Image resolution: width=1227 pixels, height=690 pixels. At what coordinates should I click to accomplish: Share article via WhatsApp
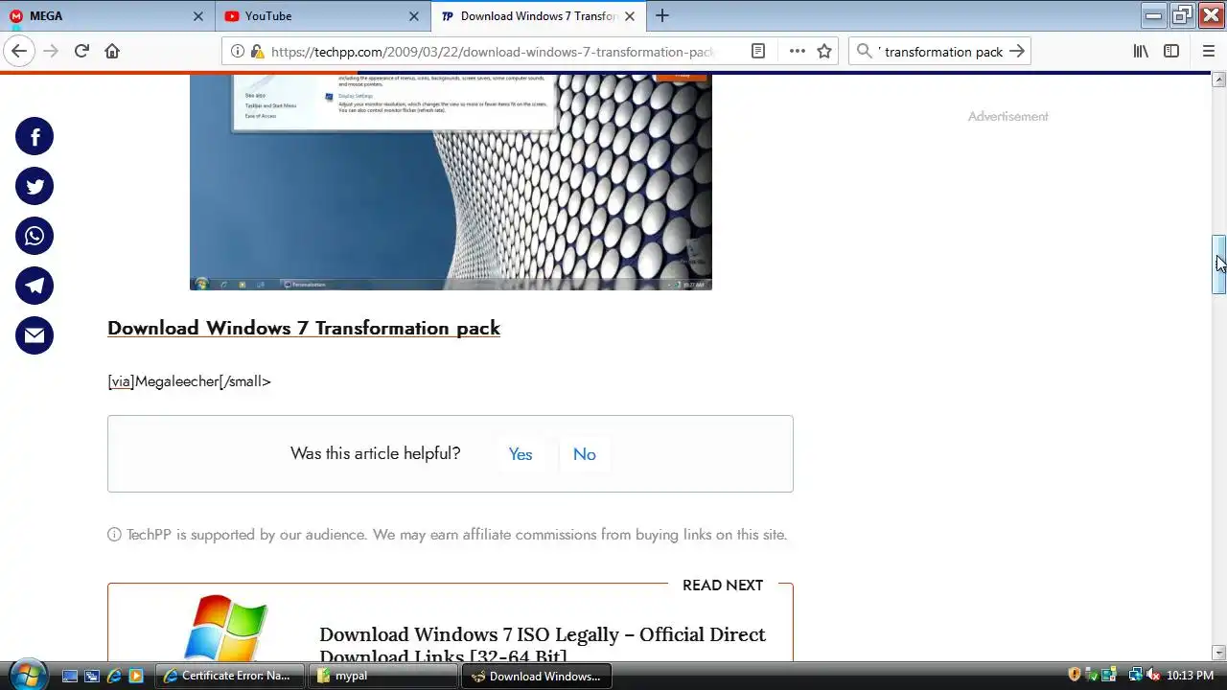[x=35, y=237]
